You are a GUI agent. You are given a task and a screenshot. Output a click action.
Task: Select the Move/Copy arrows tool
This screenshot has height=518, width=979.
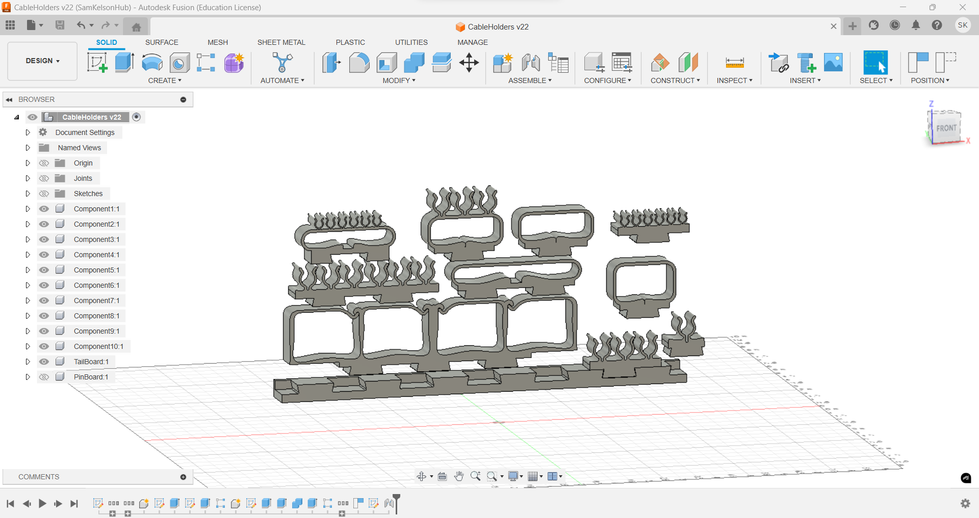(x=469, y=63)
